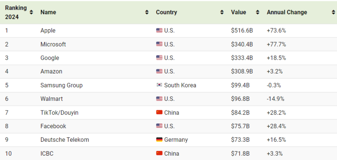Sort by Name column arrows
The image size is (337, 160).
[x=147, y=12]
